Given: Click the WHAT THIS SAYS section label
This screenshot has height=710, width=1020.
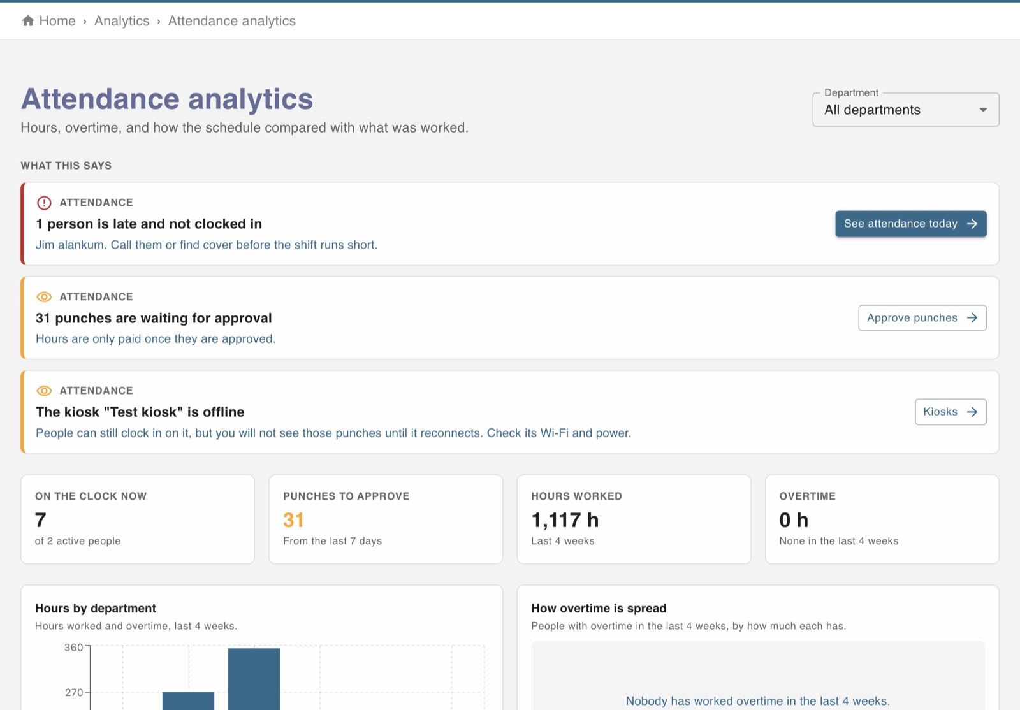Looking at the screenshot, I should tap(66, 166).
